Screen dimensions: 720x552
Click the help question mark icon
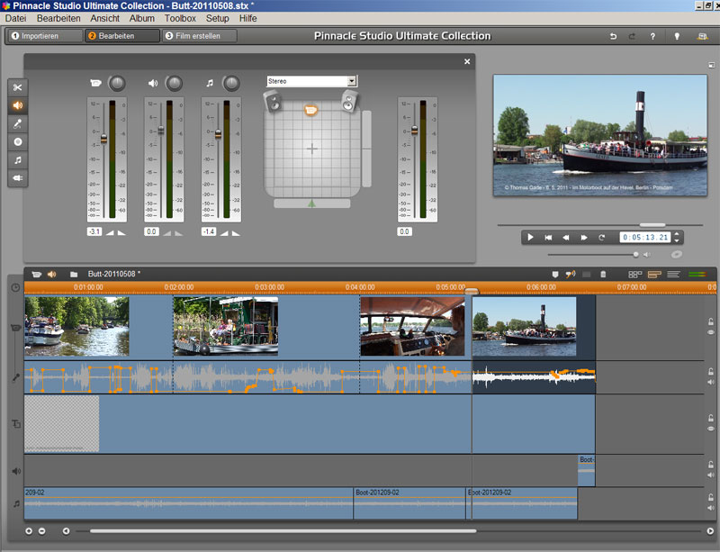652,36
